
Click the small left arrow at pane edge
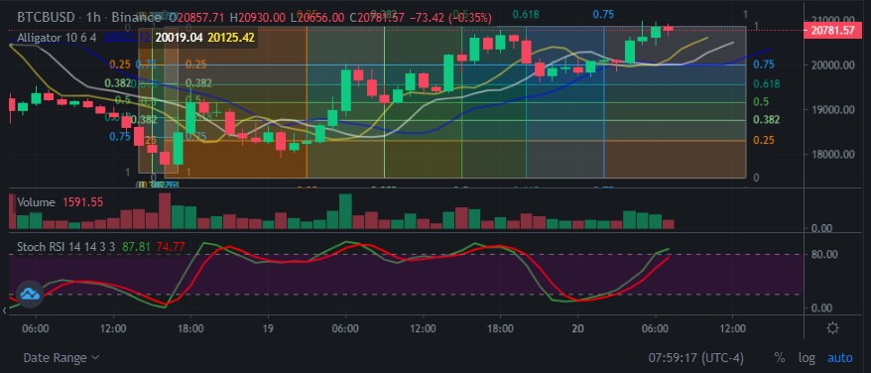coord(4,311)
